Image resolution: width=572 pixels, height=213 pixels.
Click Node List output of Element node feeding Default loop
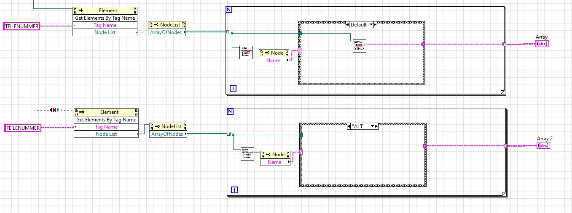[105, 32]
